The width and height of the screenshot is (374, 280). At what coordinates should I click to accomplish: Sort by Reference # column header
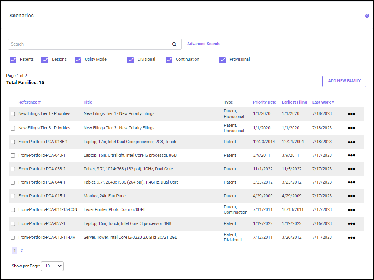click(29, 102)
